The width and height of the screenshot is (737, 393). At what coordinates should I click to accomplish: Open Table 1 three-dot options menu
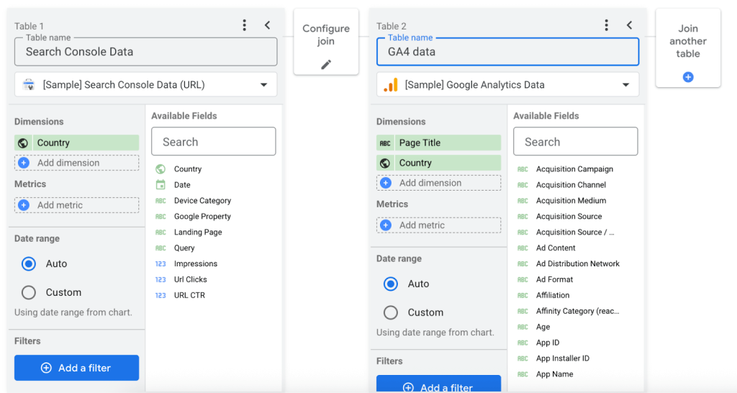245,25
